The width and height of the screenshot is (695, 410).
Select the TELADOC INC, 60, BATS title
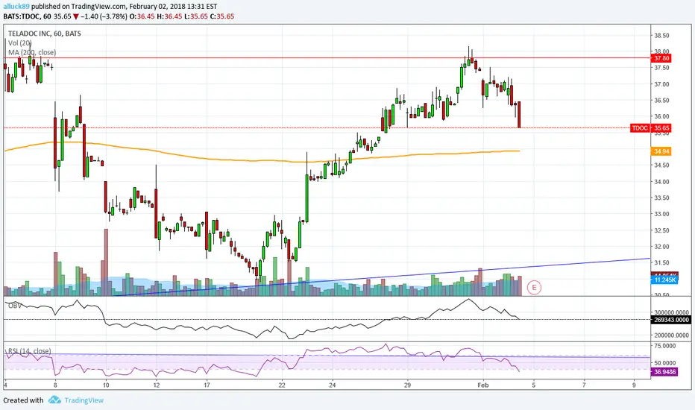[44, 34]
